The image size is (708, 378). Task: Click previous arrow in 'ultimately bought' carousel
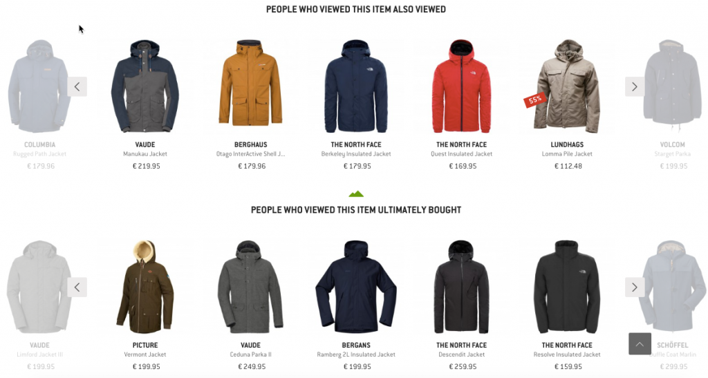[77, 287]
